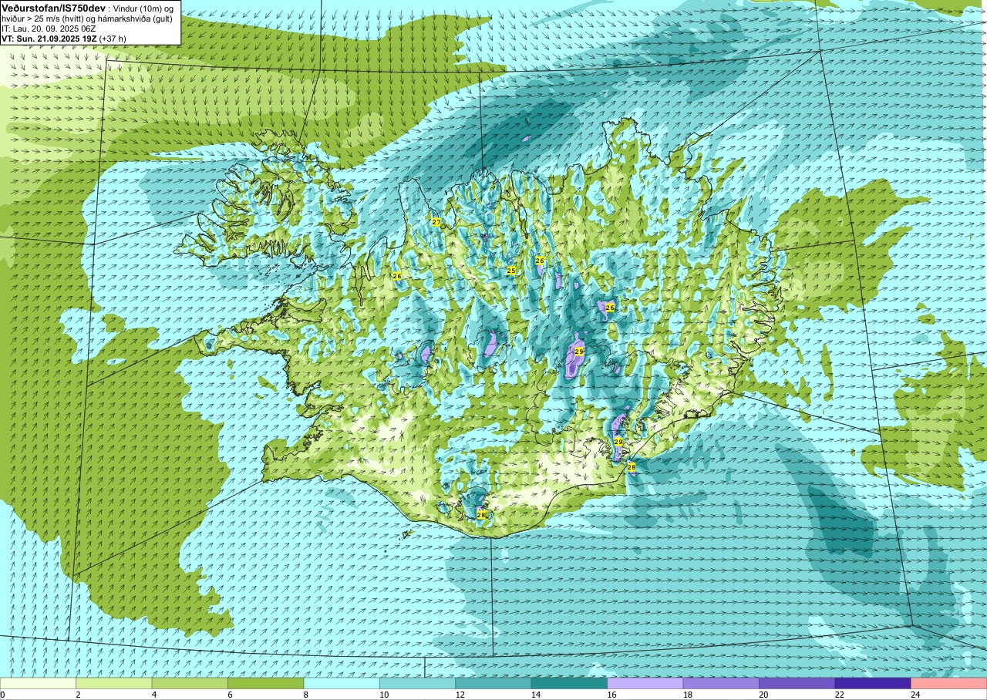987x700 pixels.
Task: Click legend tick label '6'
Action: [230, 695]
